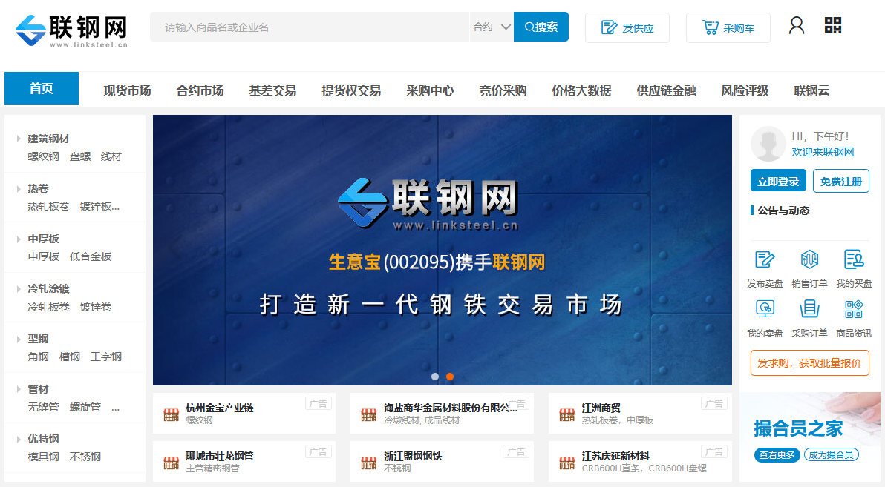Expand the 型钢 category
The height and width of the screenshot is (487, 885).
point(19,339)
